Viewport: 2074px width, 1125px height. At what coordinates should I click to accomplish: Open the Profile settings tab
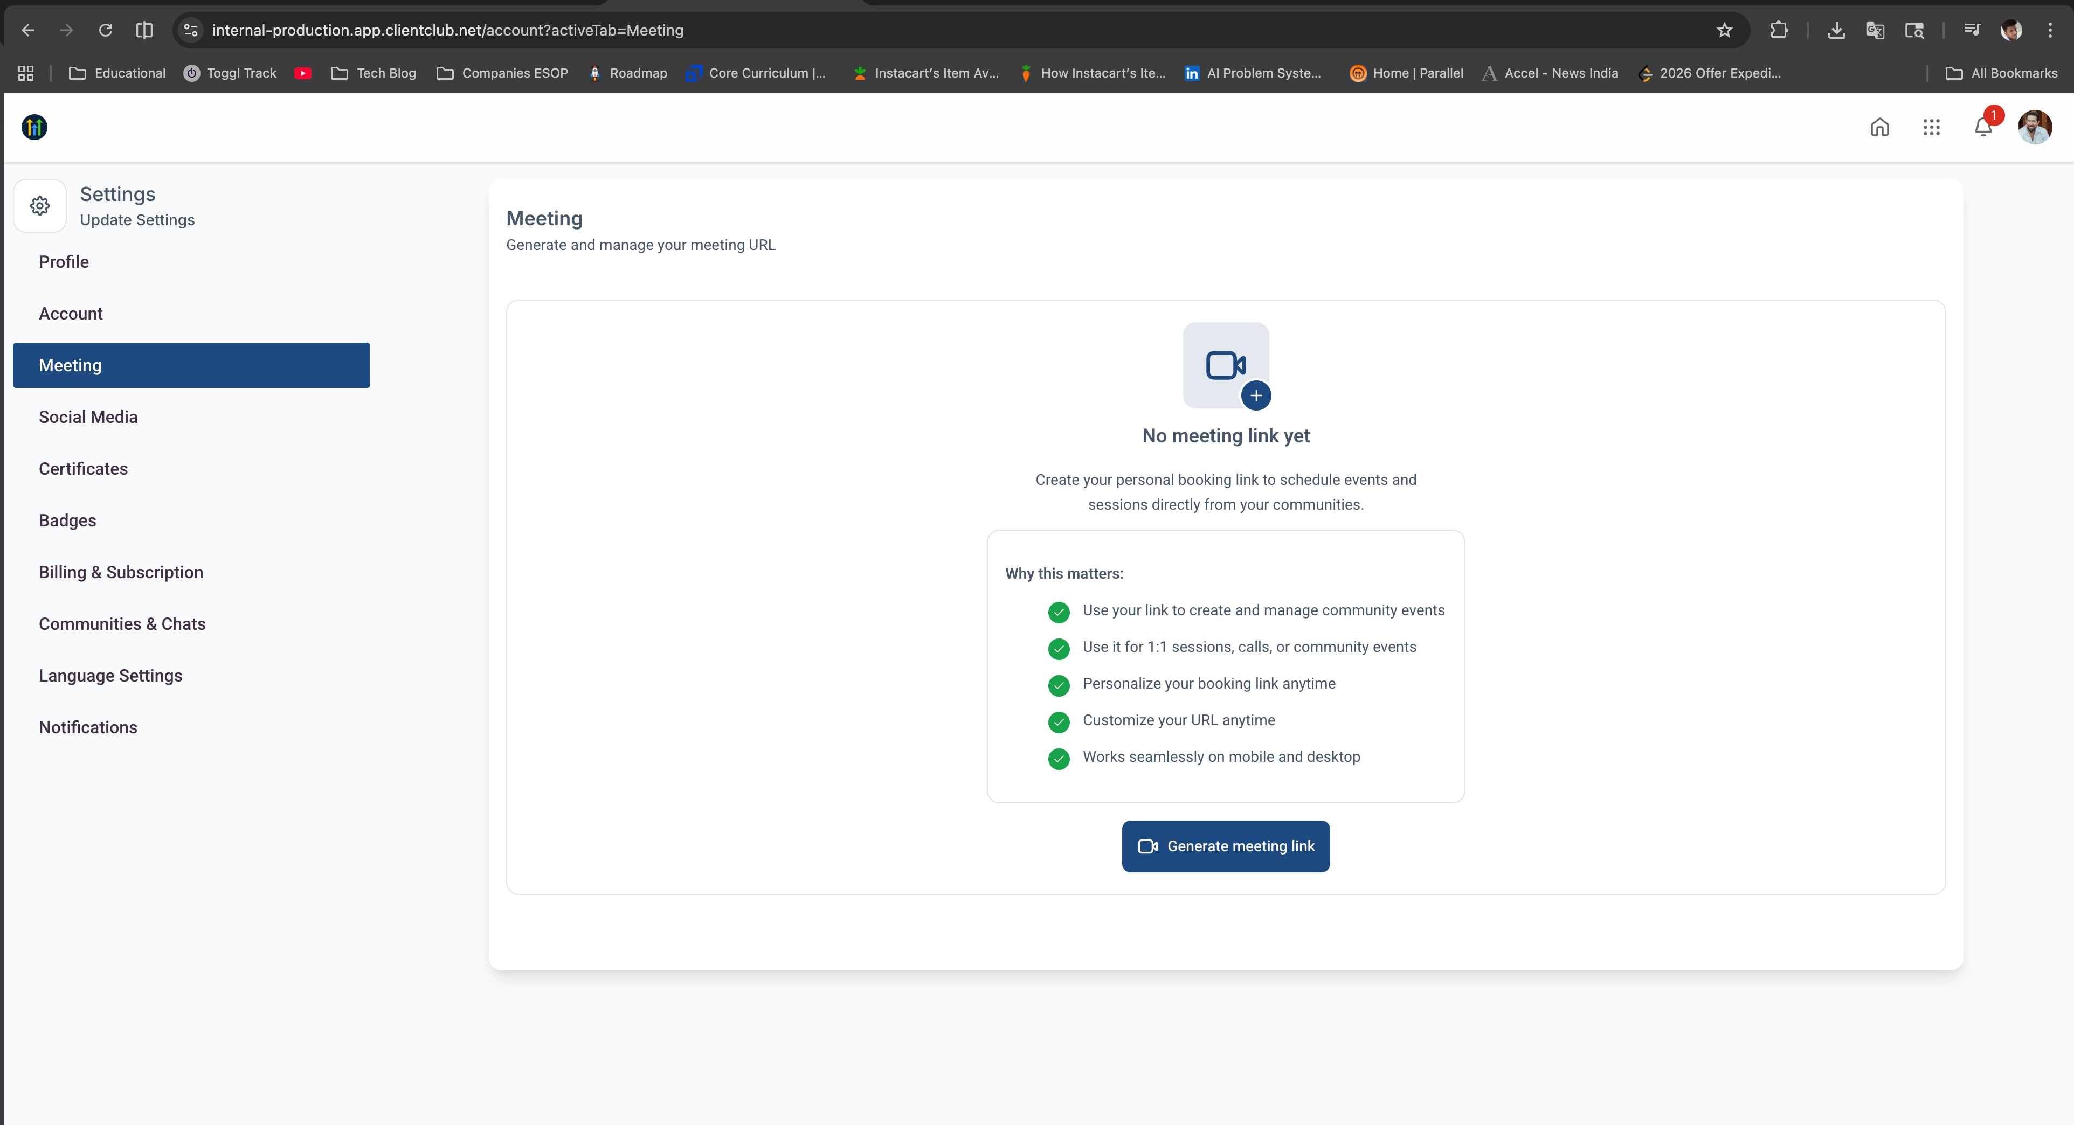(64, 261)
